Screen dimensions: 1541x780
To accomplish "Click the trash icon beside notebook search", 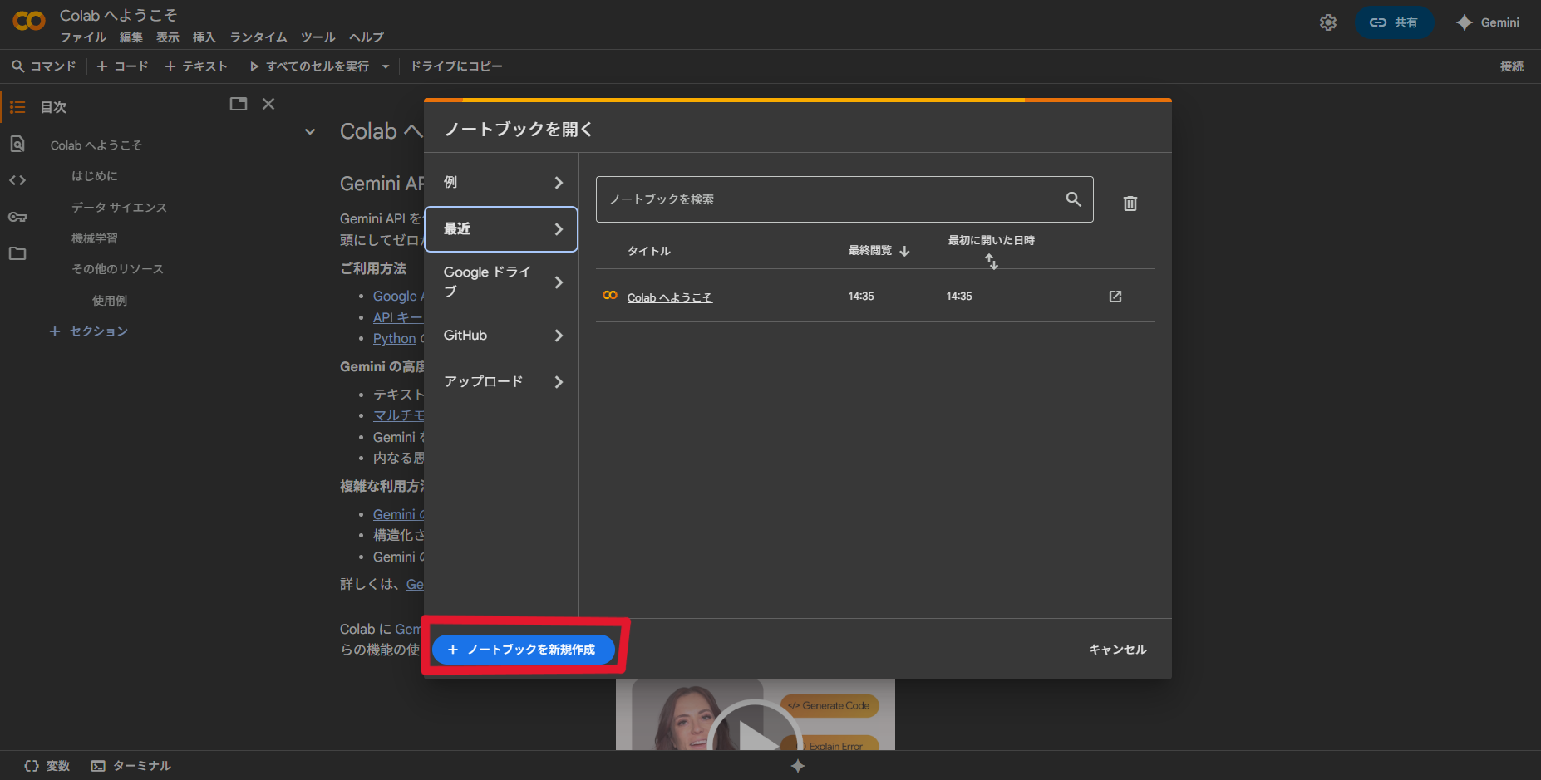I will click(x=1130, y=204).
